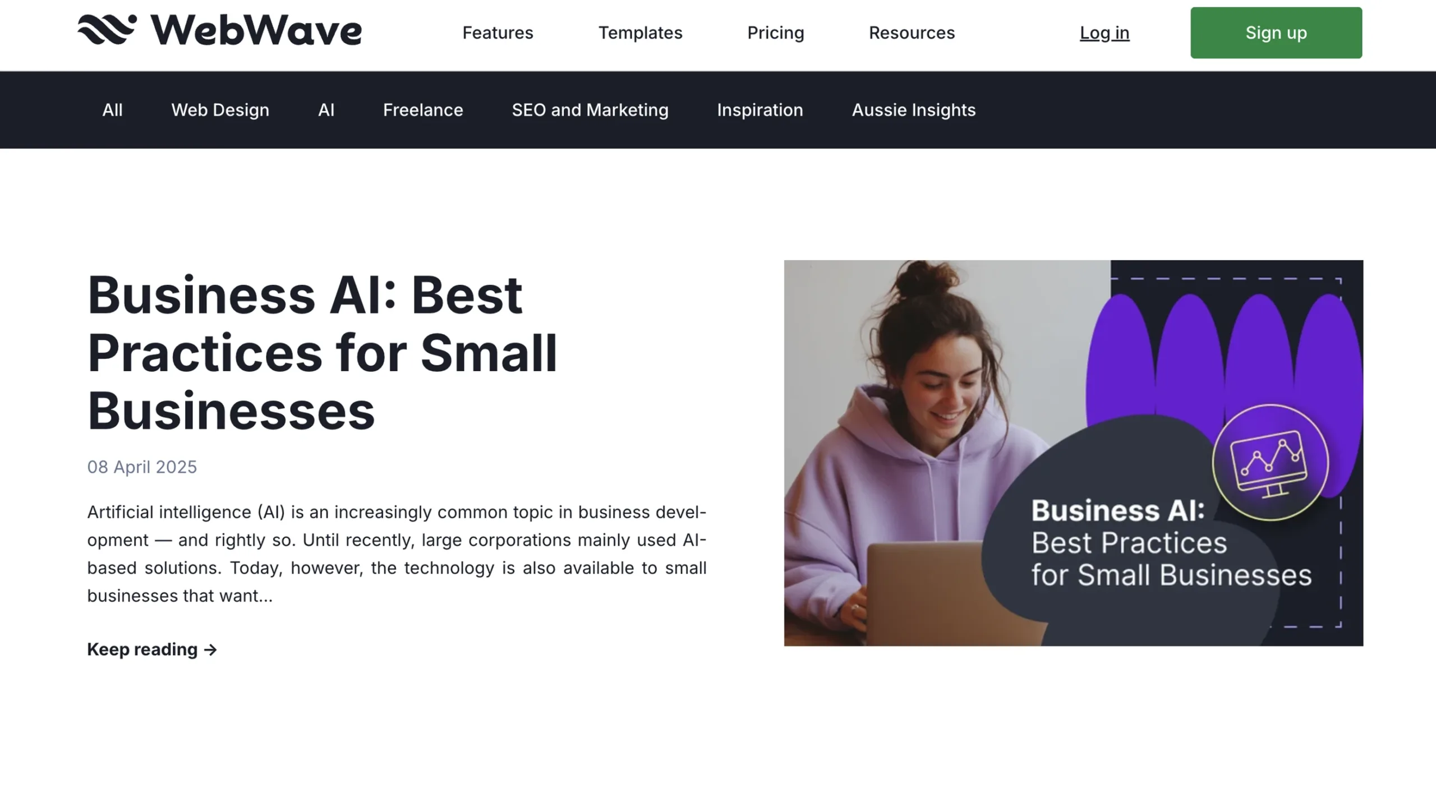Open the Resources navigation menu
Screen dimensions: 1436x798
point(912,33)
